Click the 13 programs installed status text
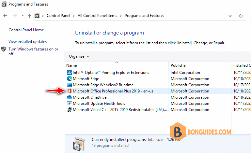Image resolution: width=251 pixels, height=153 pixels. point(110,146)
